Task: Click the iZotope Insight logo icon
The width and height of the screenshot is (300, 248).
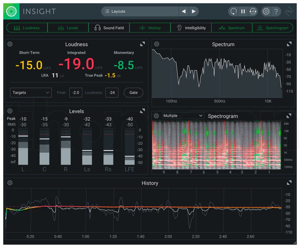Action: click(x=11, y=12)
